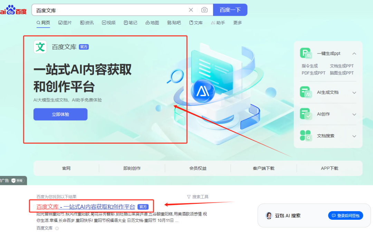Go to the 文库 tab
Viewport: 373px width, 236px height.
[196, 23]
